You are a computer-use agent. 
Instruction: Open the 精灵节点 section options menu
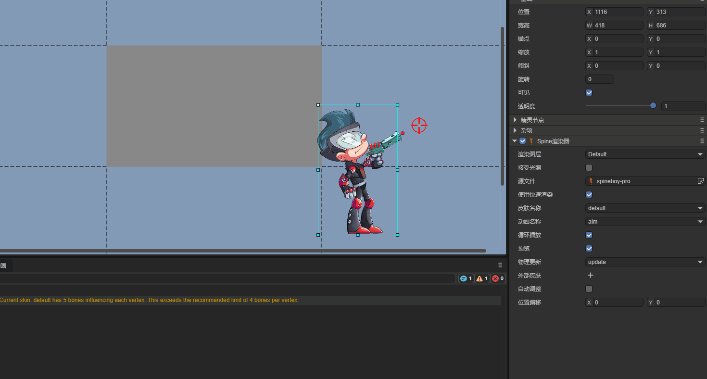(x=702, y=120)
